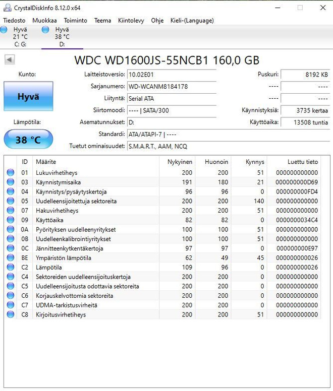Click the Määrite column header
The image size is (333, 391).
point(96,162)
